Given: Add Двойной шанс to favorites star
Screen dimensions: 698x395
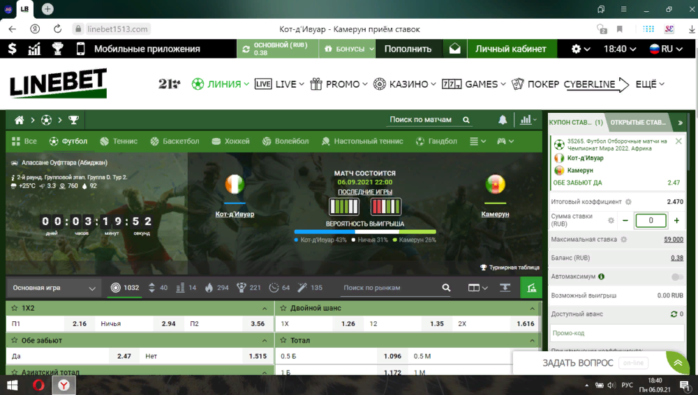Looking at the screenshot, I should tap(283, 308).
